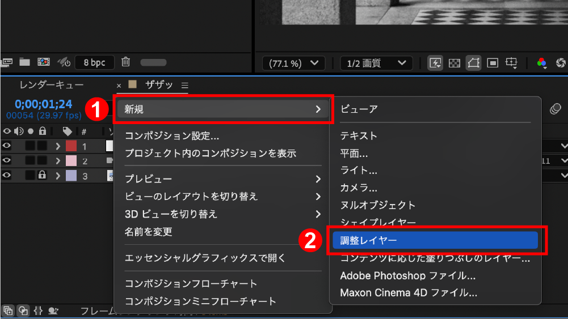
Task: Open ビューのレイアウトを切り替え submenu
Action: [x=223, y=197]
